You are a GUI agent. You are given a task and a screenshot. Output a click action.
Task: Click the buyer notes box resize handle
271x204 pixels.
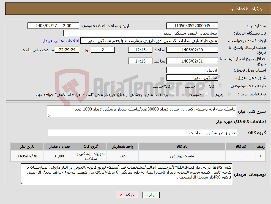click(x=22, y=183)
